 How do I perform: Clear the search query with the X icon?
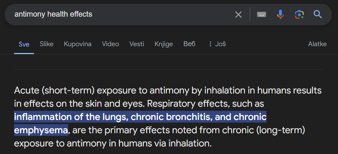(238, 15)
